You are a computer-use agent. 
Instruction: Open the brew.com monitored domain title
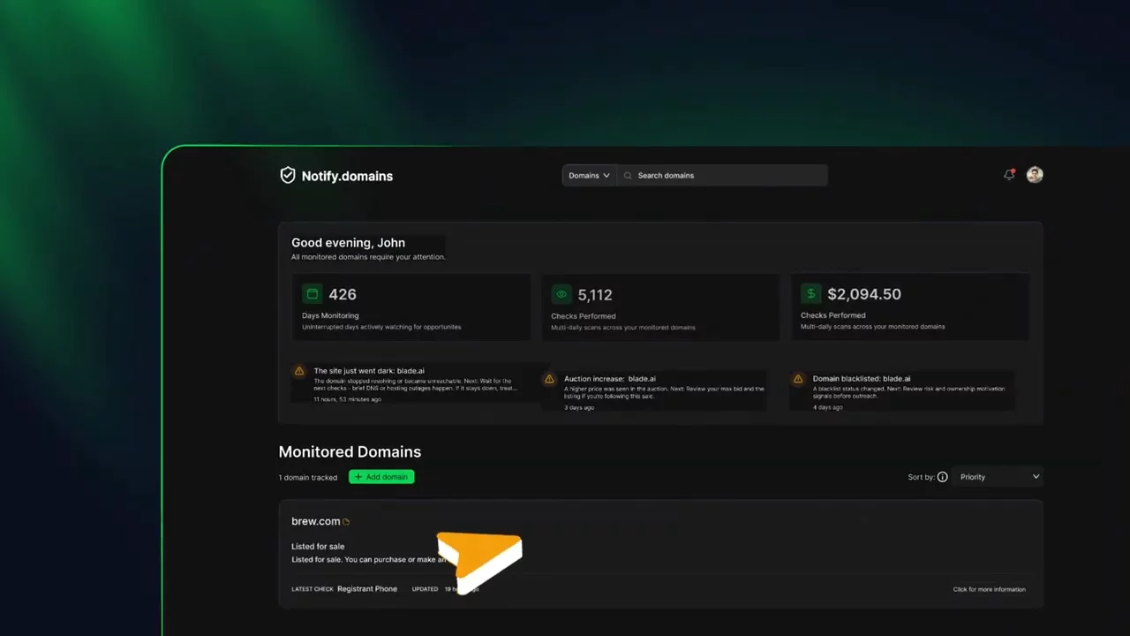coord(315,521)
